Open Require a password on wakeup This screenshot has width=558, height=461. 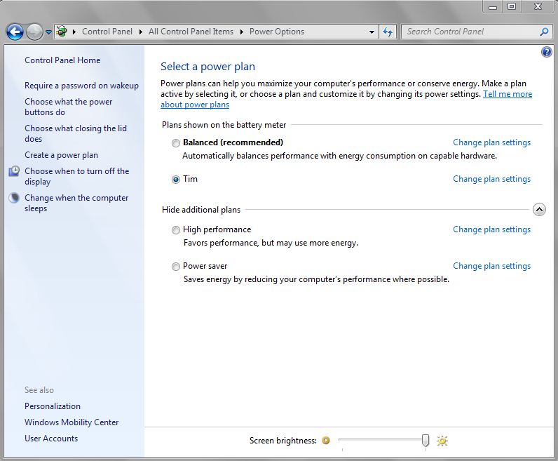pyautogui.click(x=81, y=86)
